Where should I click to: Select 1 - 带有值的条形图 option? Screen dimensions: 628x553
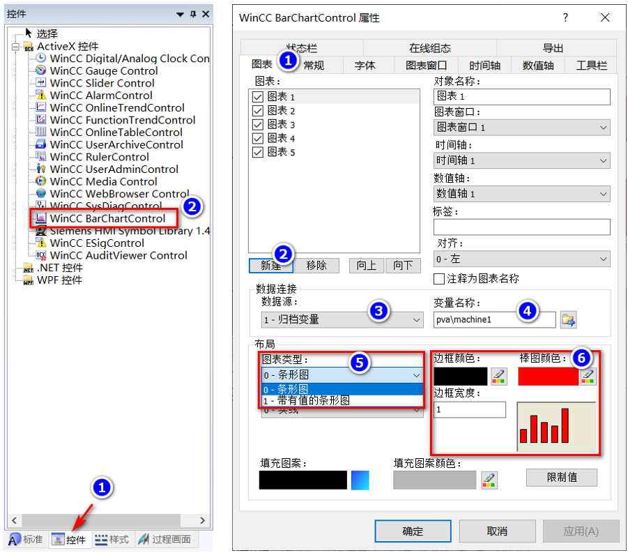[342, 400]
